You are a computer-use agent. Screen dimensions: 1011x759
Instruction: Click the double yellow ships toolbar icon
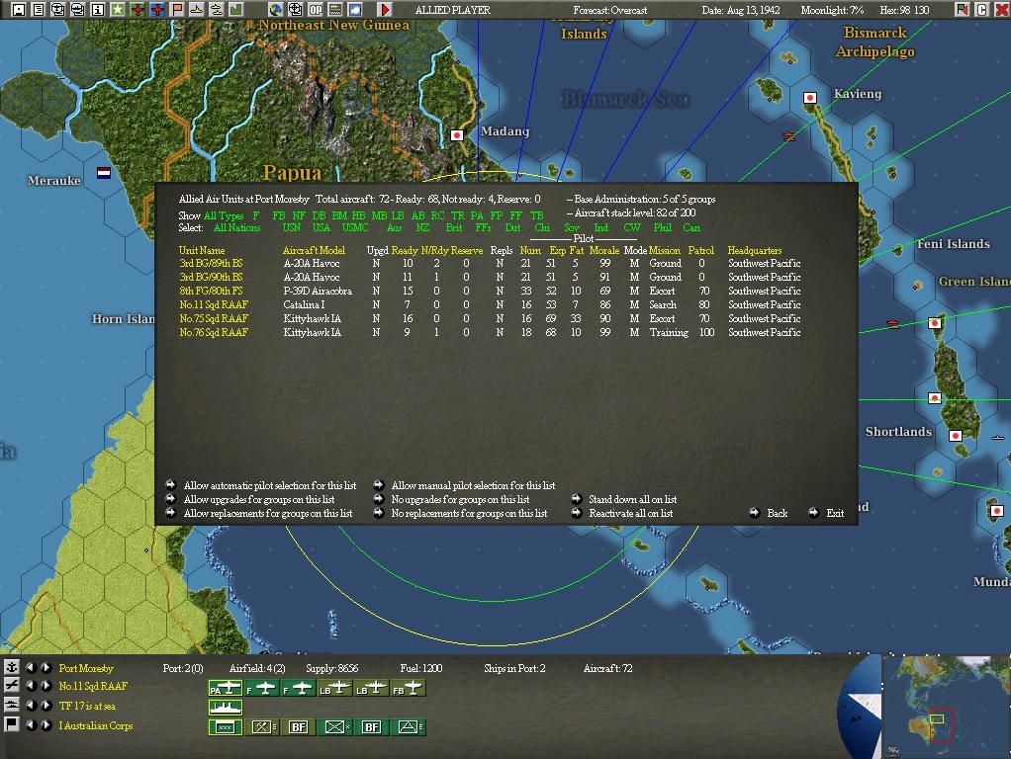pos(217,10)
